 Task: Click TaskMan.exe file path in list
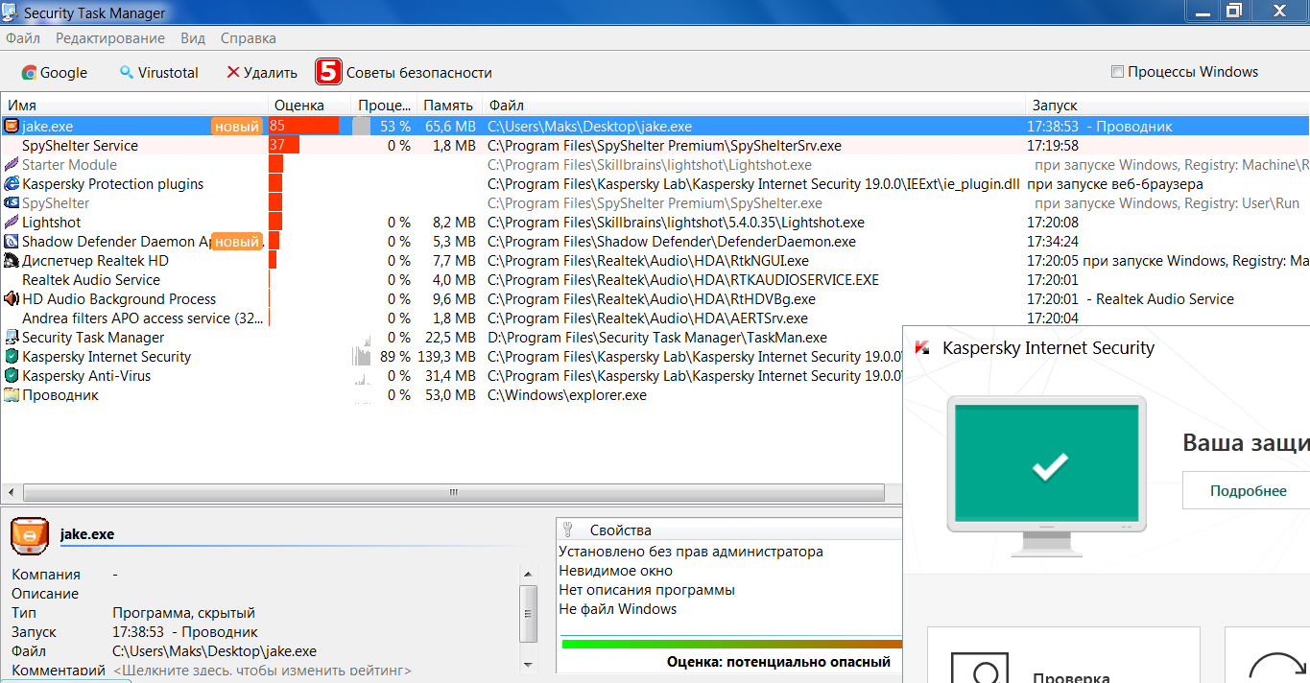(x=657, y=338)
